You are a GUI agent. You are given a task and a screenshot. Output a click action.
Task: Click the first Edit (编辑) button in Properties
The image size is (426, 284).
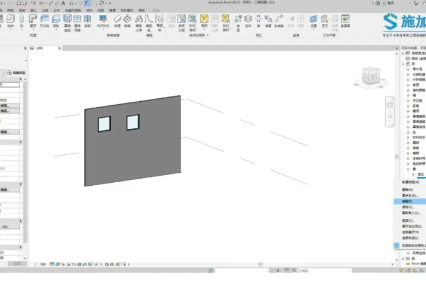(x=9, y=105)
